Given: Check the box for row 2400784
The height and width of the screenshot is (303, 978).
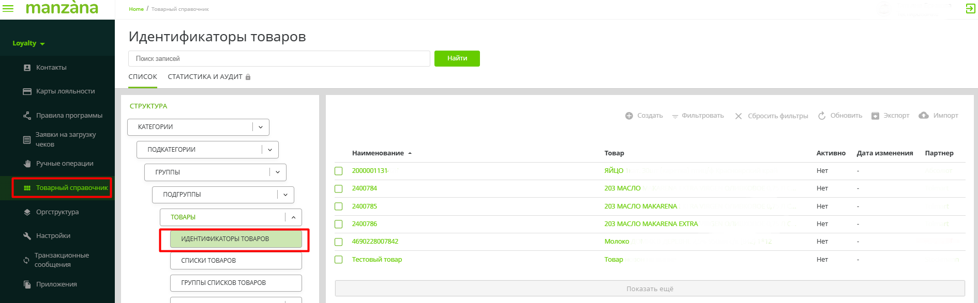Looking at the screenshot, I should pyautogui.click(x=339, y=189).
